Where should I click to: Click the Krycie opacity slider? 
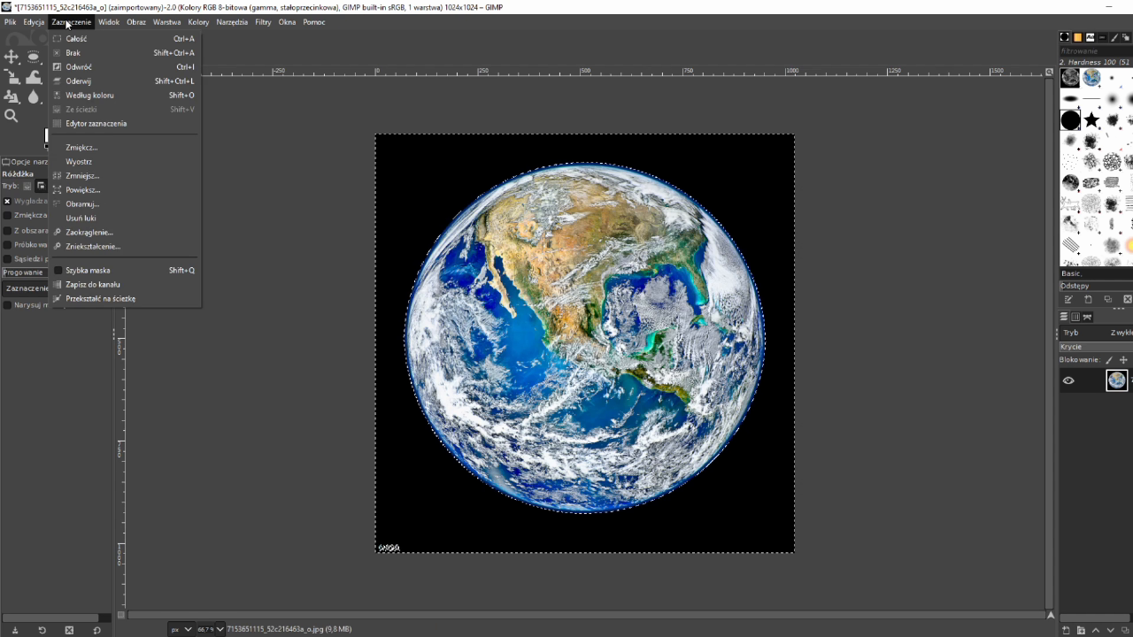tap(1095, 347)
